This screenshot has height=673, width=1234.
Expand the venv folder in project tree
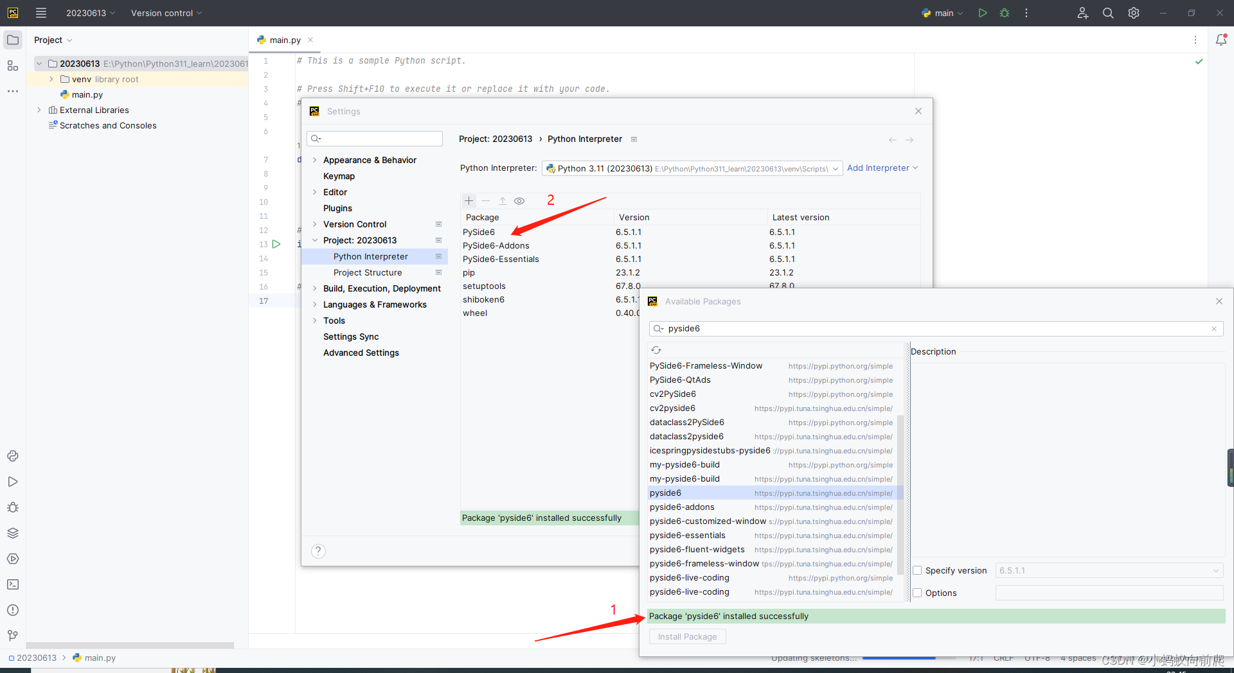click(51, 79)
